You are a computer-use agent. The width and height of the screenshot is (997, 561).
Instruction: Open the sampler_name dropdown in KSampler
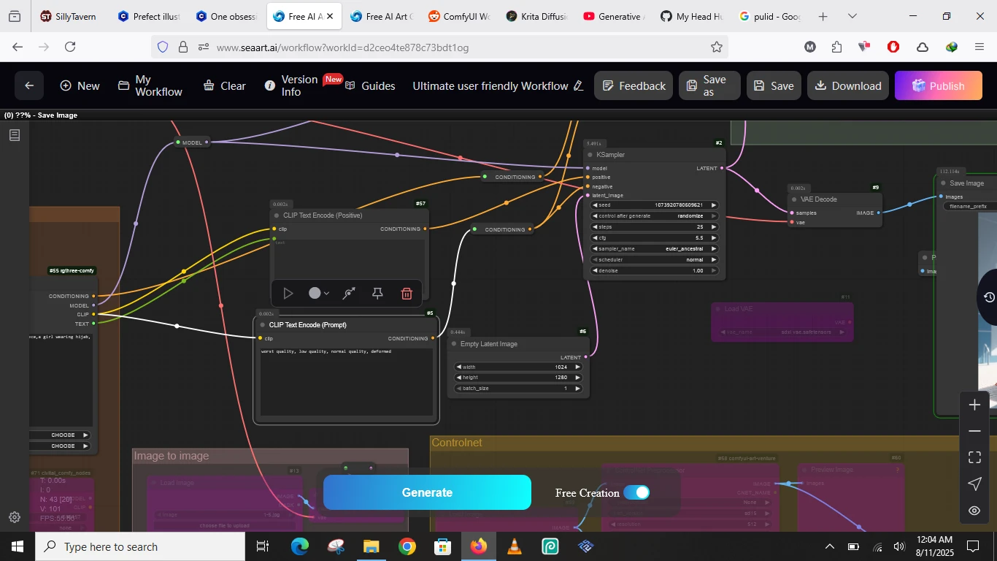point(655,249)
